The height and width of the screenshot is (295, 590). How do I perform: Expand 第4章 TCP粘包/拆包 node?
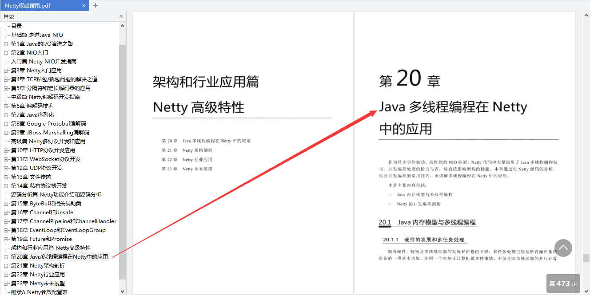click(x=6, y=79)
